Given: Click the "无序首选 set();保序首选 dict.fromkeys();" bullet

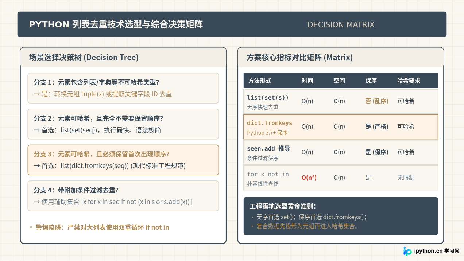Looking at the screenshot, I should tap(309, 217).
